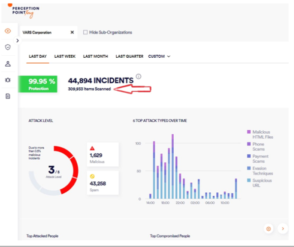Toggle Evasion Techniques legend swatch
This screenshot has width=294, height=247.
[x=249, y=168]
